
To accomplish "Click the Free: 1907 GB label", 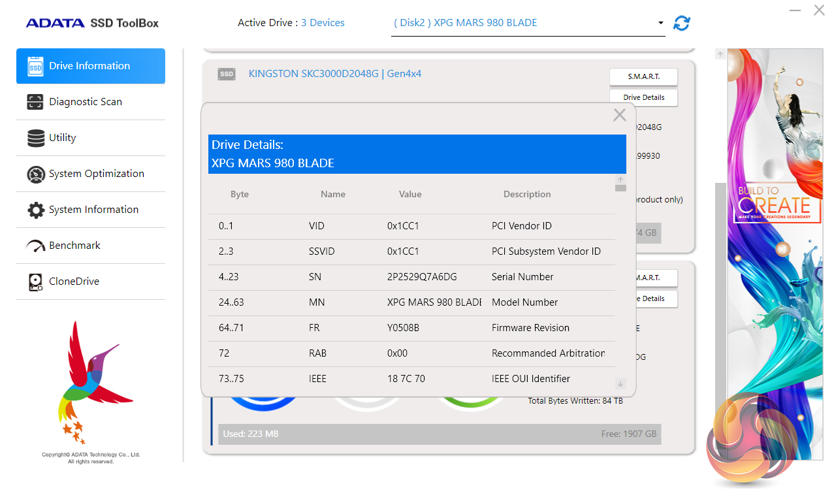I will click(x=629, y=434).
